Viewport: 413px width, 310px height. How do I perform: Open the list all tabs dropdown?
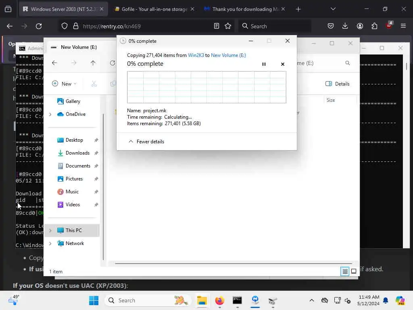click(333, 9)
